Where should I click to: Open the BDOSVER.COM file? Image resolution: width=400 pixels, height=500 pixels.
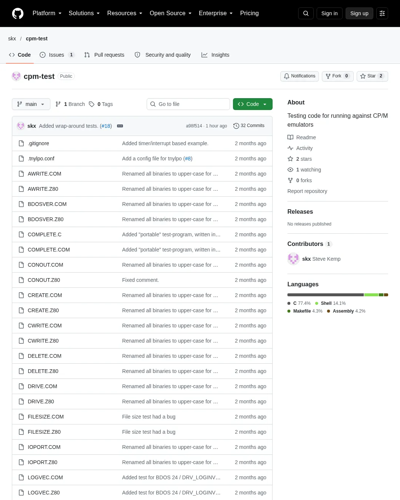point(47,204)
